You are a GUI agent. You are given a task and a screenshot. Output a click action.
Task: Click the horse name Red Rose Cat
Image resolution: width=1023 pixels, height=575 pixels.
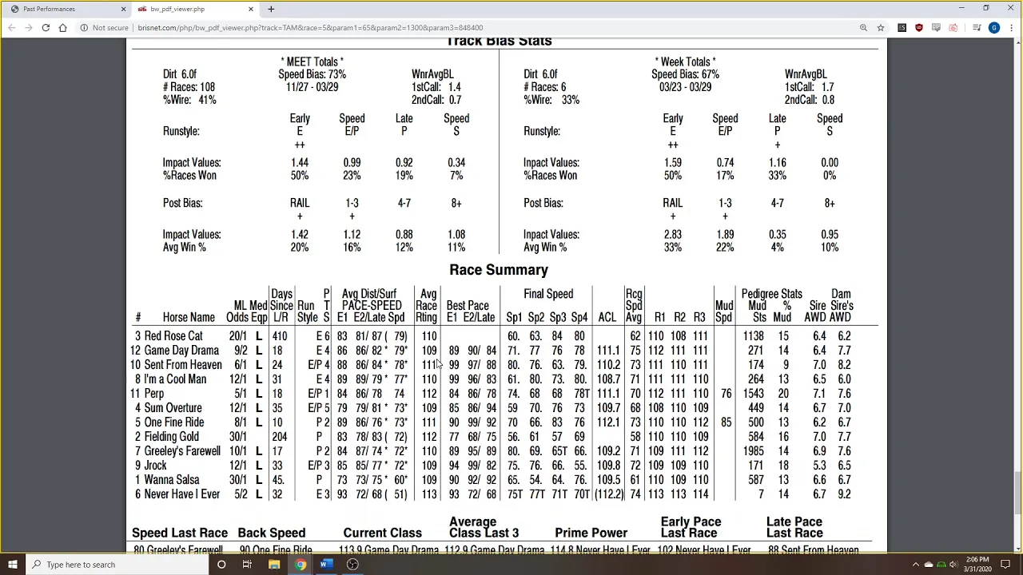point(173,336)
